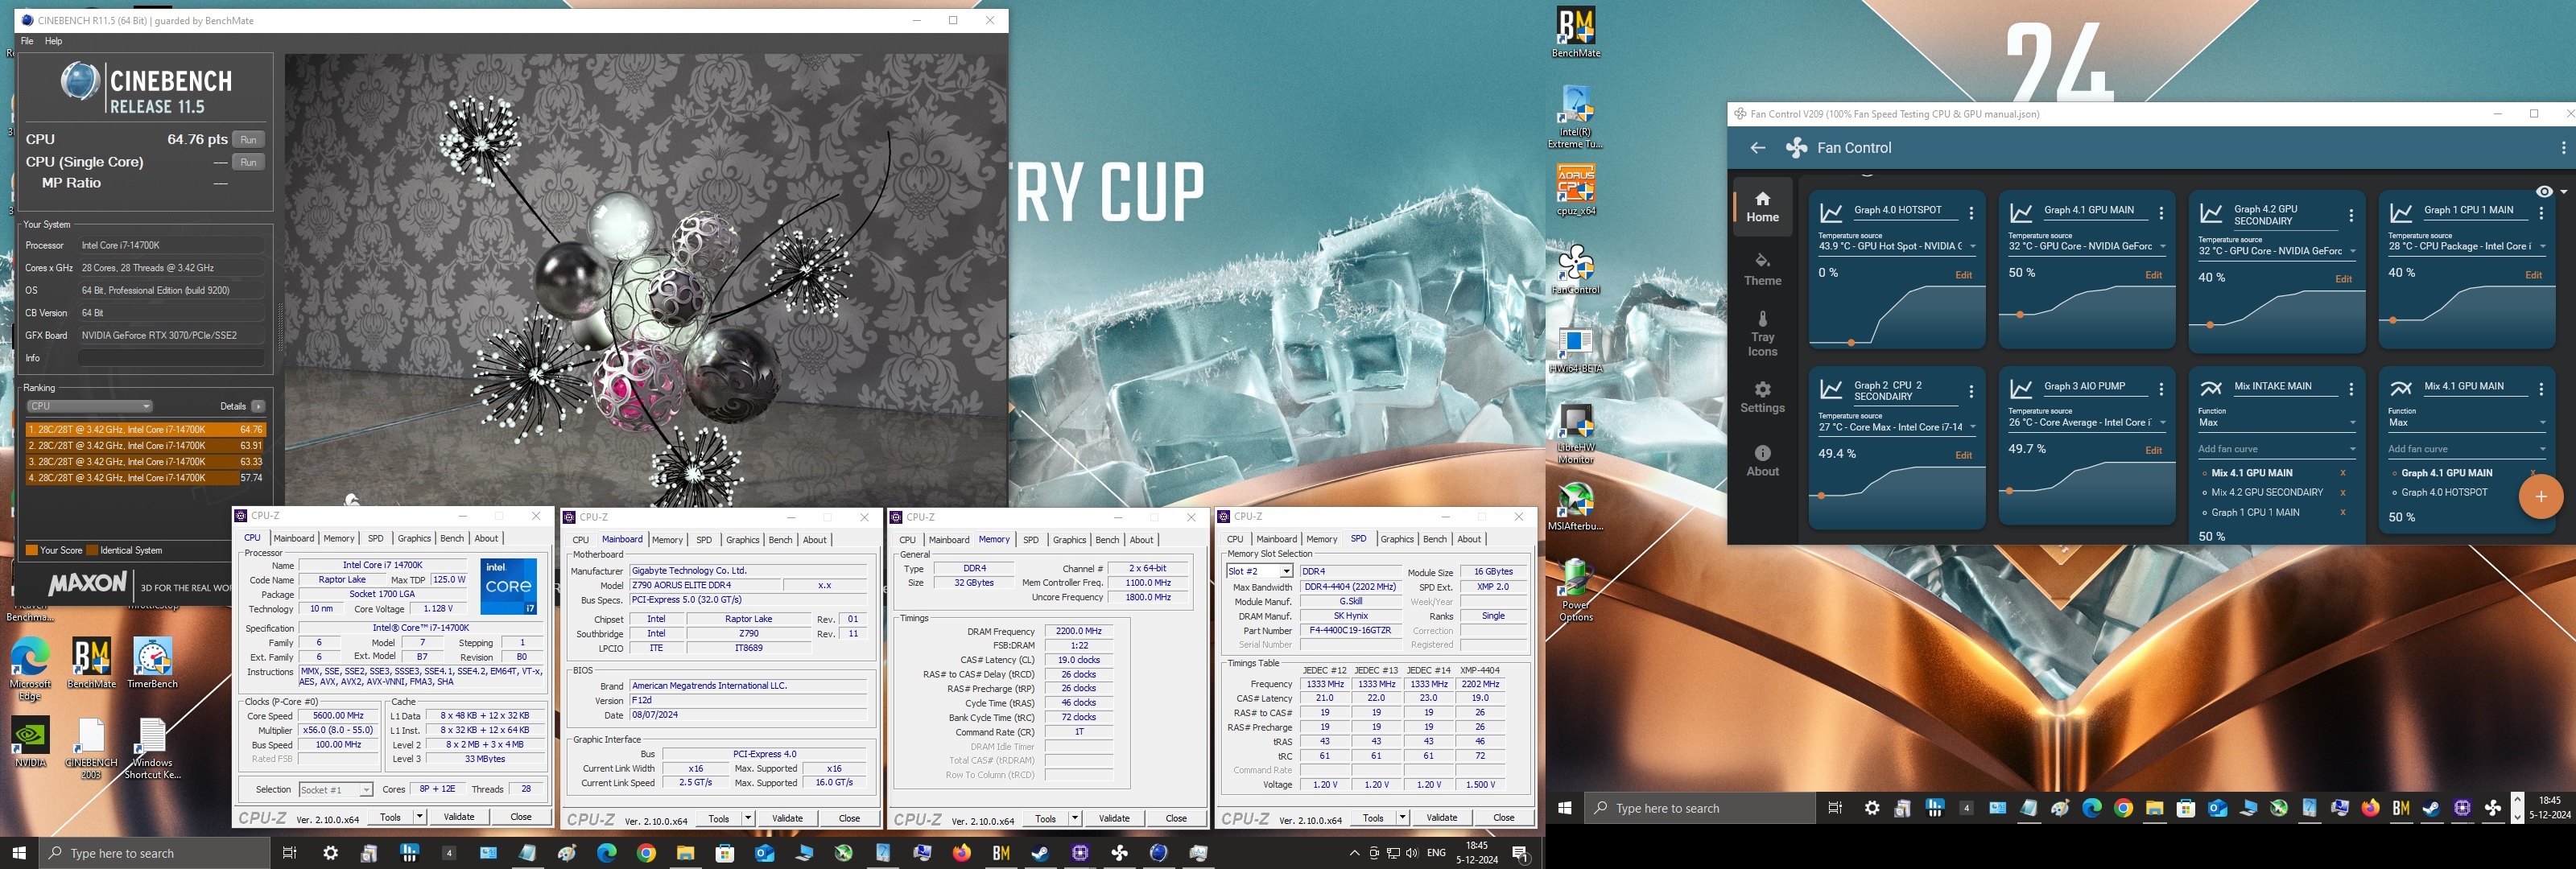Click Validate in the CPU-Z SPD window
The image size is (2576, 869).
(x=1441, y=817)
